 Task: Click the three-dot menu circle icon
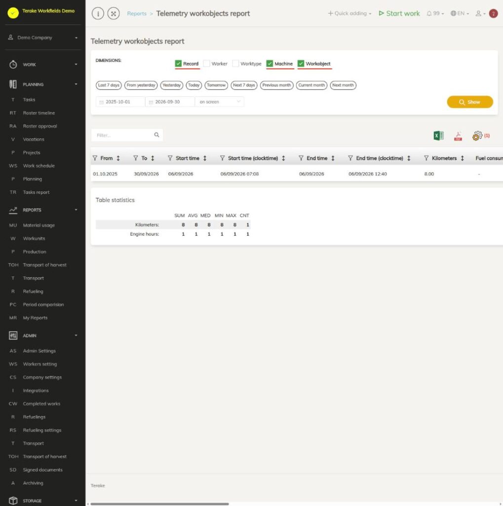[x=98, y=13]
